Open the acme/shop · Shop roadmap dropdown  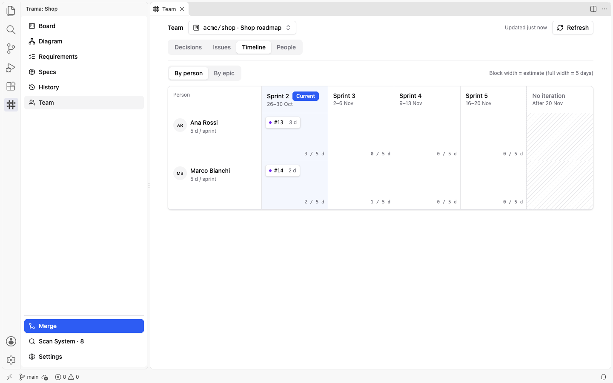click(242, 28)
